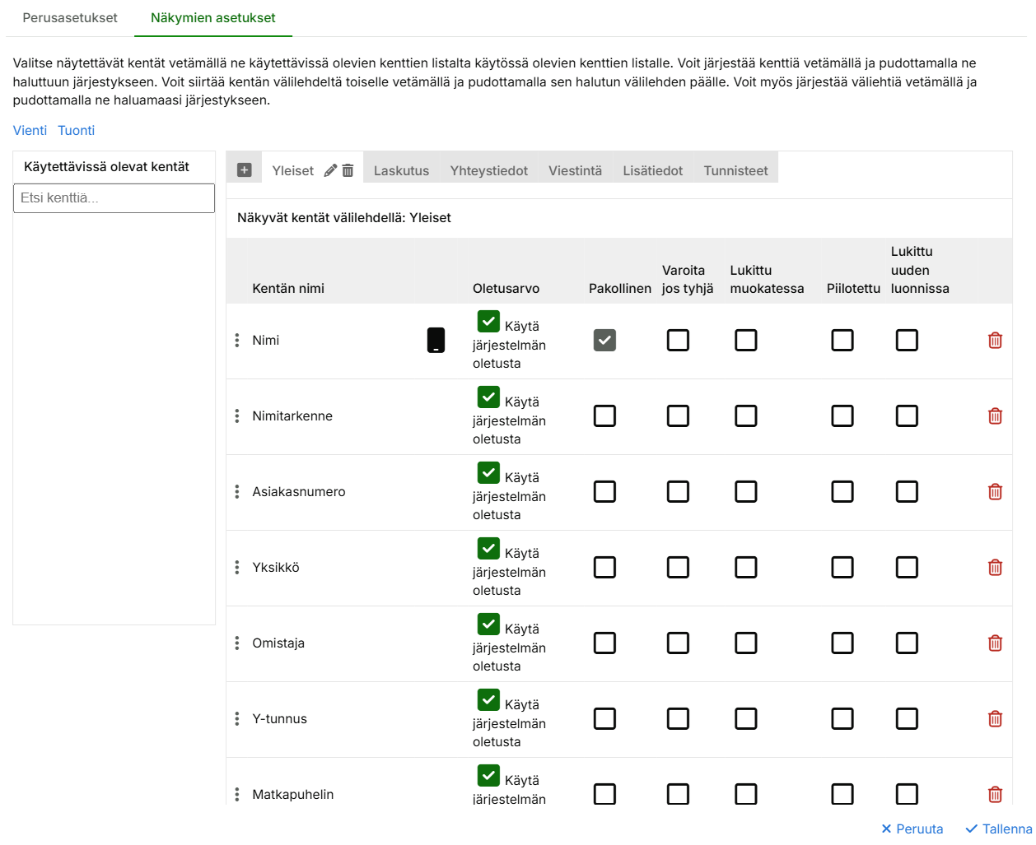Screen dimensions: 1036x845
Task: Remove the Nimitarkenne field with red trash icon
Action: [x=995, y=416]
